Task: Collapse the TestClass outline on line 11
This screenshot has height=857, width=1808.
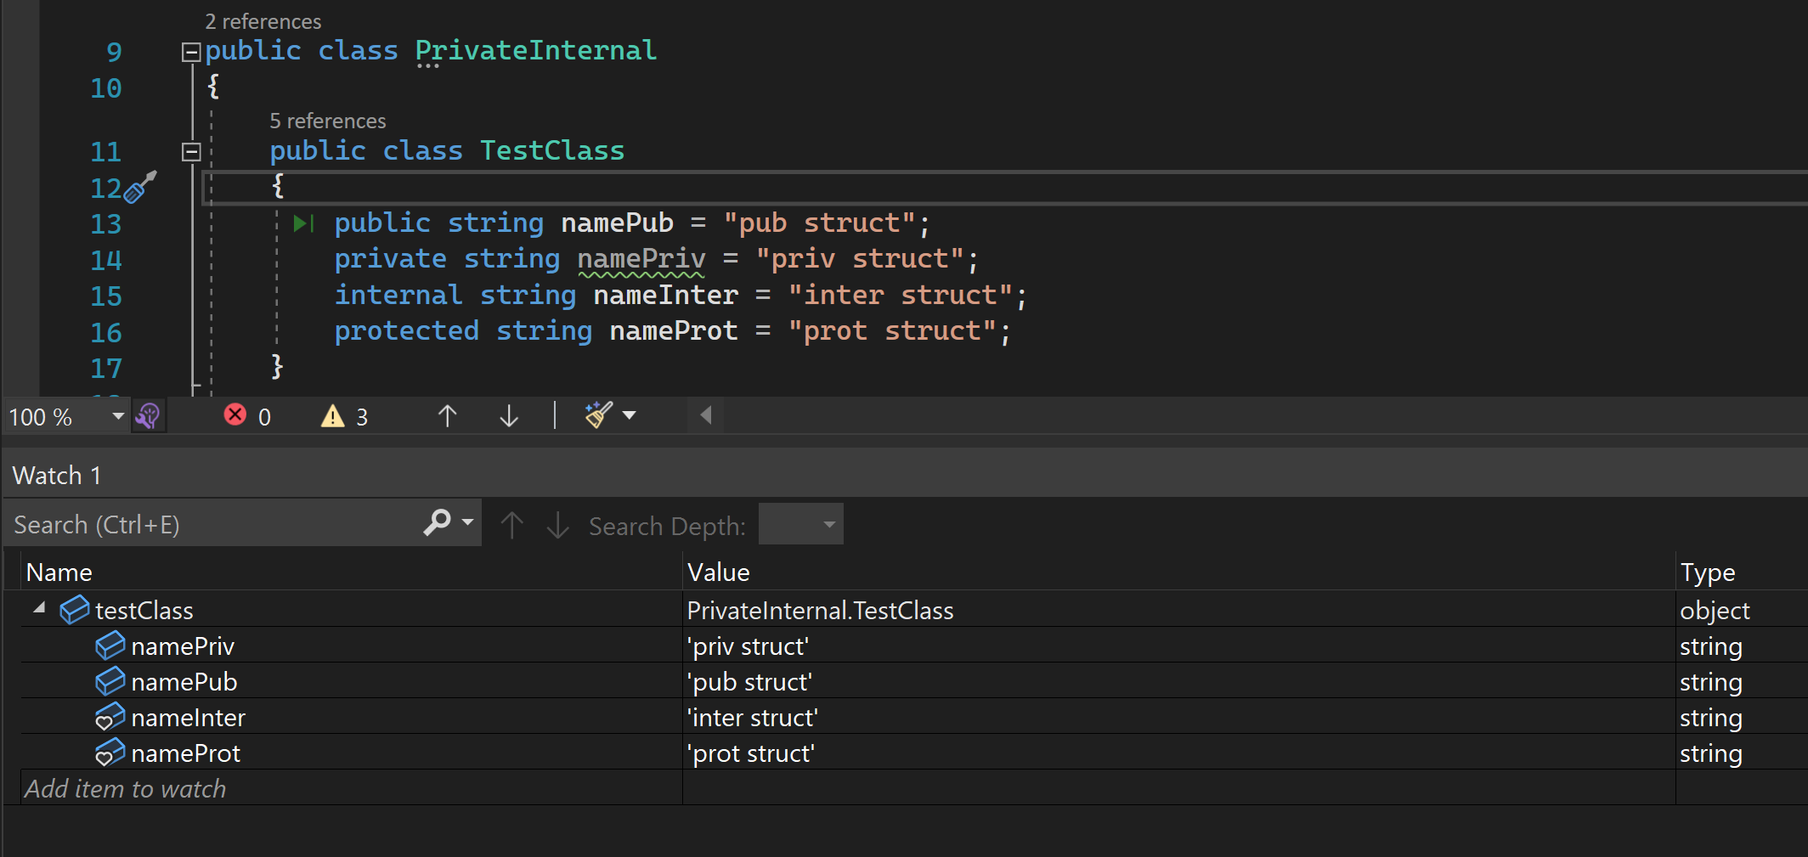Action: pyautogui.click(x=191, y=152)
